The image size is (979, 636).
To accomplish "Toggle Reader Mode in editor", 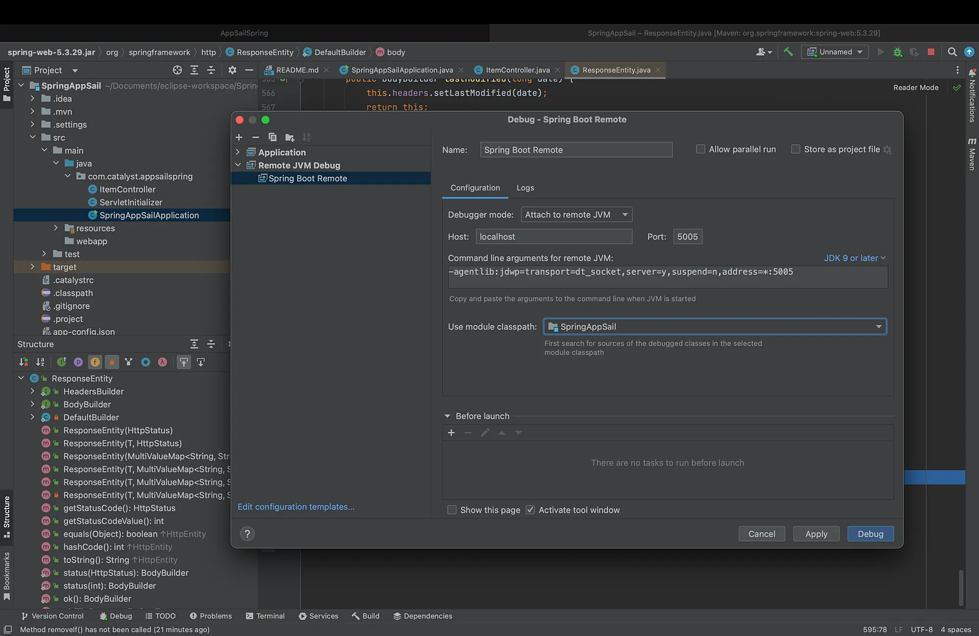I will (x=916, y=88).
